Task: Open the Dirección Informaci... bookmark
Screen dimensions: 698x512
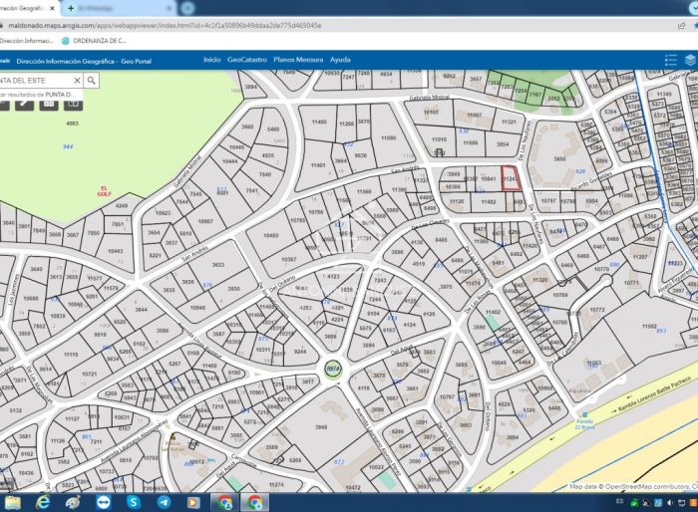Action: pyautogui.click(x=26, y=41)
